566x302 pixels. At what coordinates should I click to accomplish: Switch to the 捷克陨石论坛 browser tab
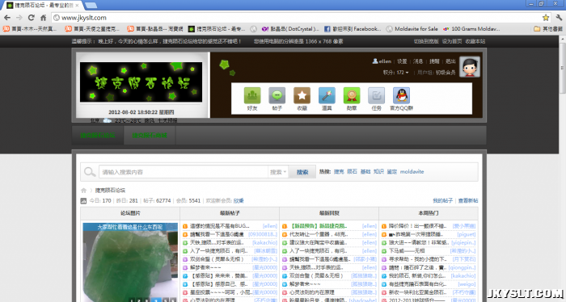[x=43, y=6]
